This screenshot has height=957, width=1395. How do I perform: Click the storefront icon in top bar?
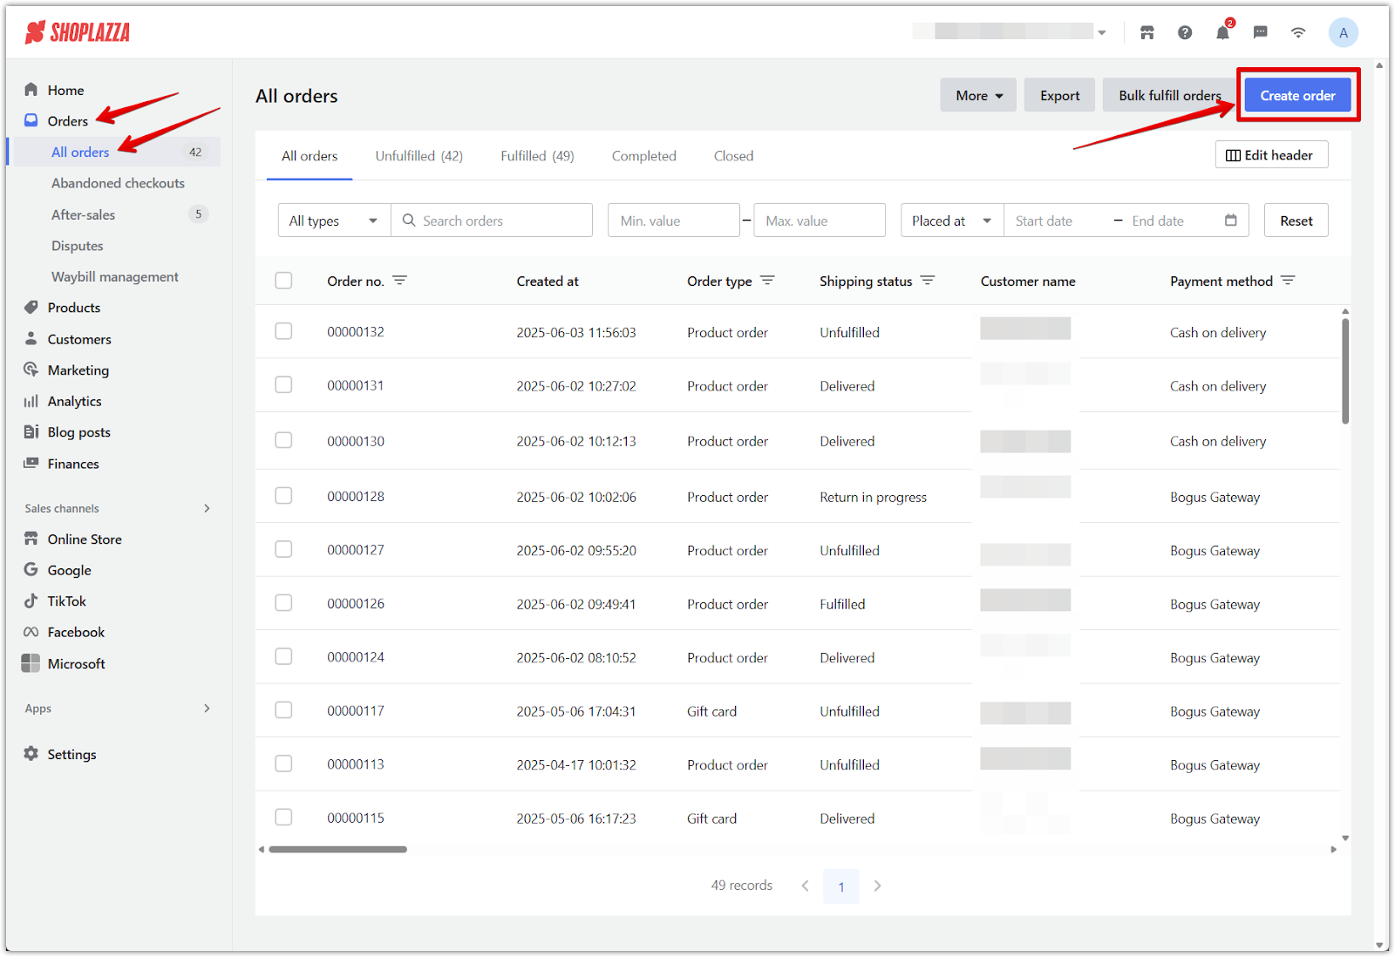click(1147, 33)
